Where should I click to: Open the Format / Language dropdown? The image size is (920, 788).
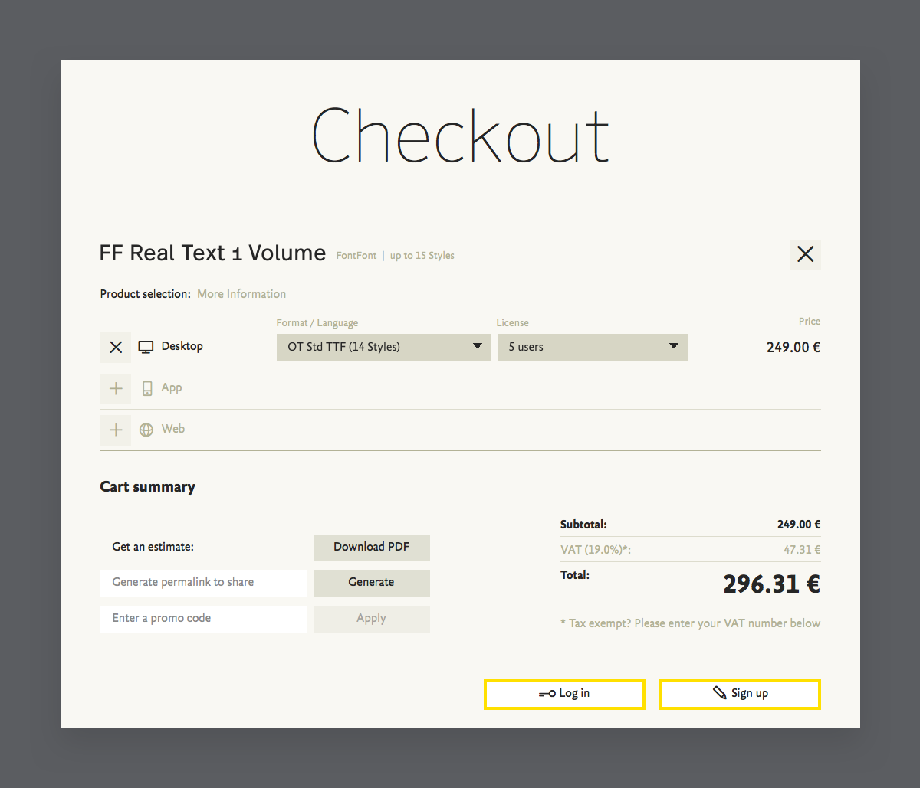coord(383,347)
